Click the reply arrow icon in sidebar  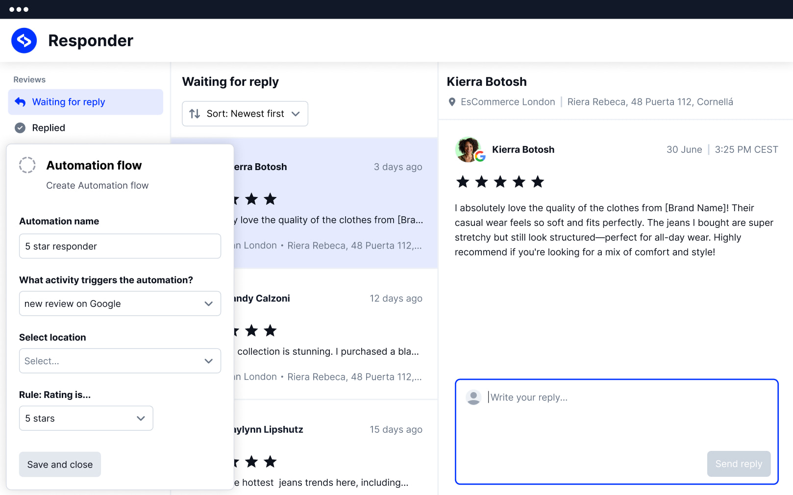coord(20,102)
